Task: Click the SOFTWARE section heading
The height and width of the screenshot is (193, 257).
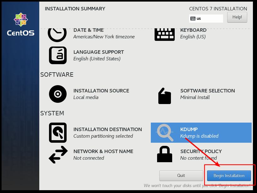Action: (x=57, y=75)
